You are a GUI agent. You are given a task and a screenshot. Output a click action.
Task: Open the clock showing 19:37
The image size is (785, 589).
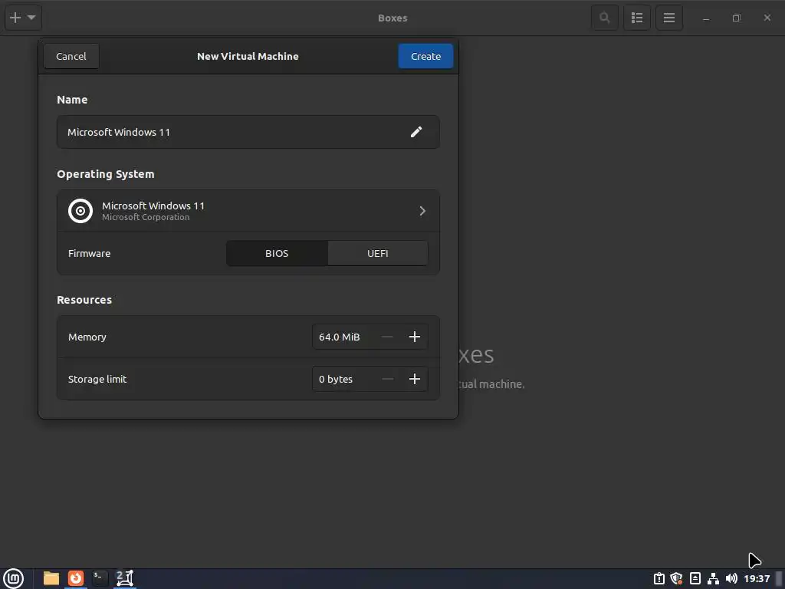(757, 578)
